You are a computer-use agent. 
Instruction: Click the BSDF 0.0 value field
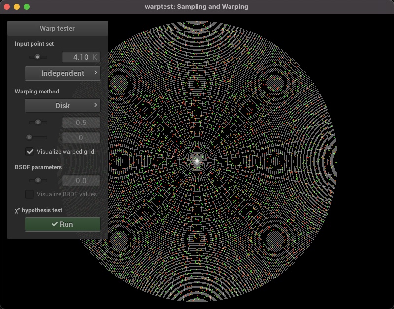(x=81, y=181)
